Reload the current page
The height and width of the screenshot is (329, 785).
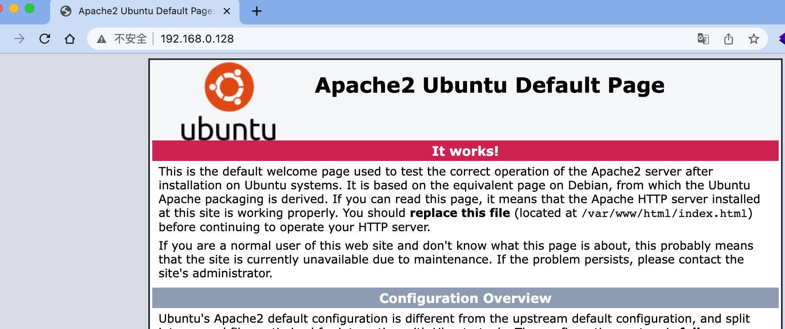click(x=45, y=39)
